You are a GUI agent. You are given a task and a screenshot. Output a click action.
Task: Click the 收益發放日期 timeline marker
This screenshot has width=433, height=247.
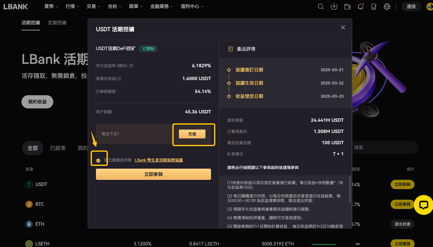click(x=229, y=96)
